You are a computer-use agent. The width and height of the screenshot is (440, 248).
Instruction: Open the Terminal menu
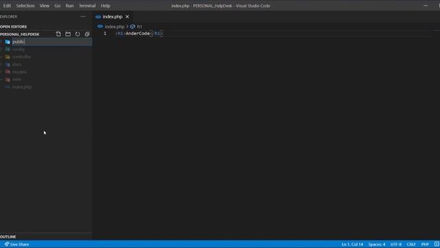(x=87, y=6)
